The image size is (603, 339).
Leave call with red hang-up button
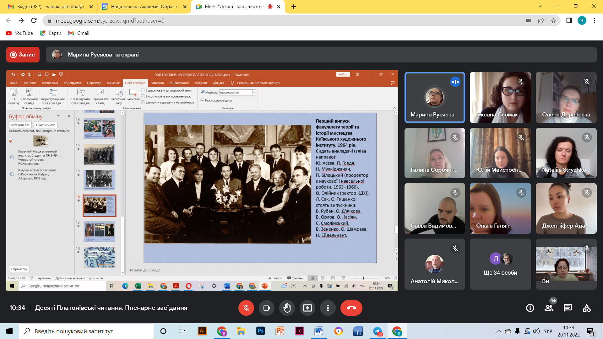351,308
